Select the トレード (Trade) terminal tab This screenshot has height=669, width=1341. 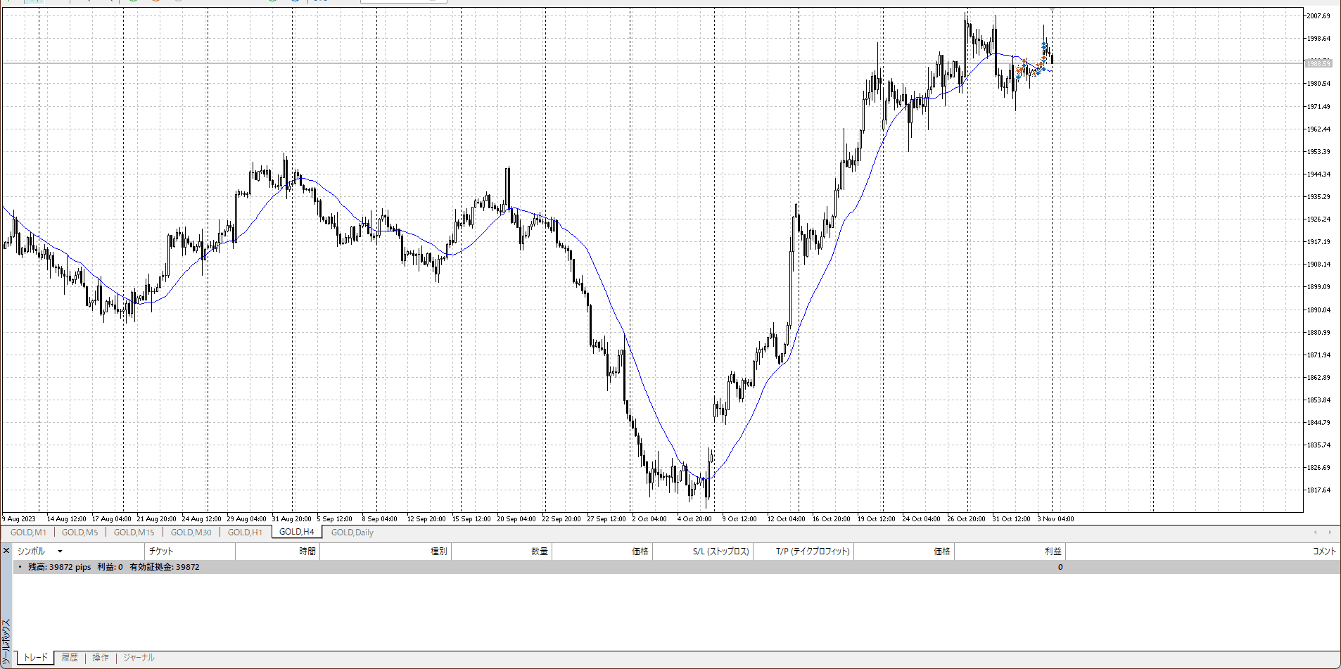point(35,658)
